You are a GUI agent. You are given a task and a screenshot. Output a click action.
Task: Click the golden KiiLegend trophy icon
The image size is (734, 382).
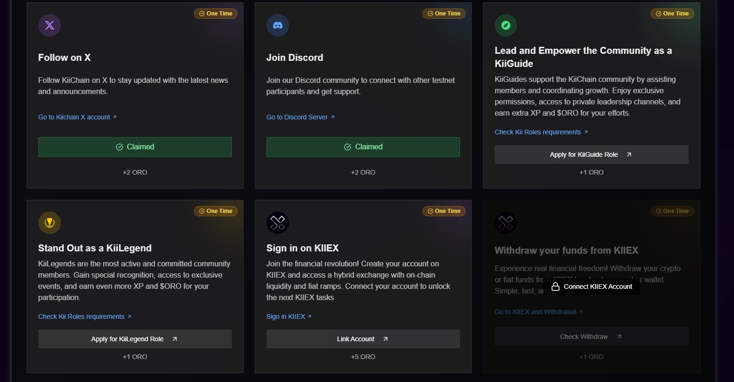50,223
